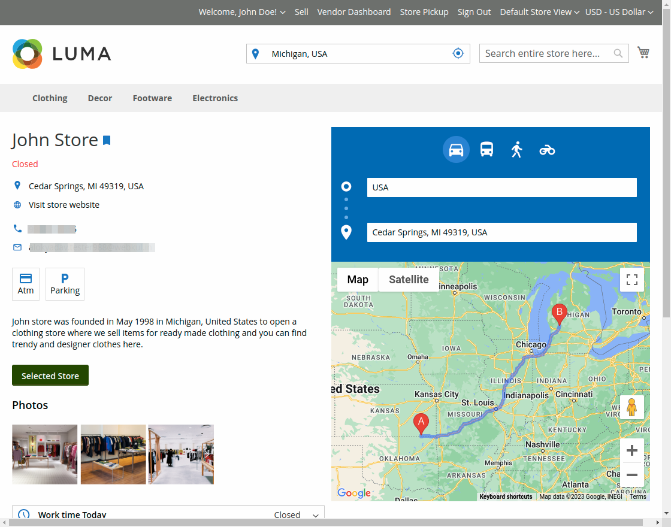
Task: Click the Work time clock icon
Action: tap(24, 514)
